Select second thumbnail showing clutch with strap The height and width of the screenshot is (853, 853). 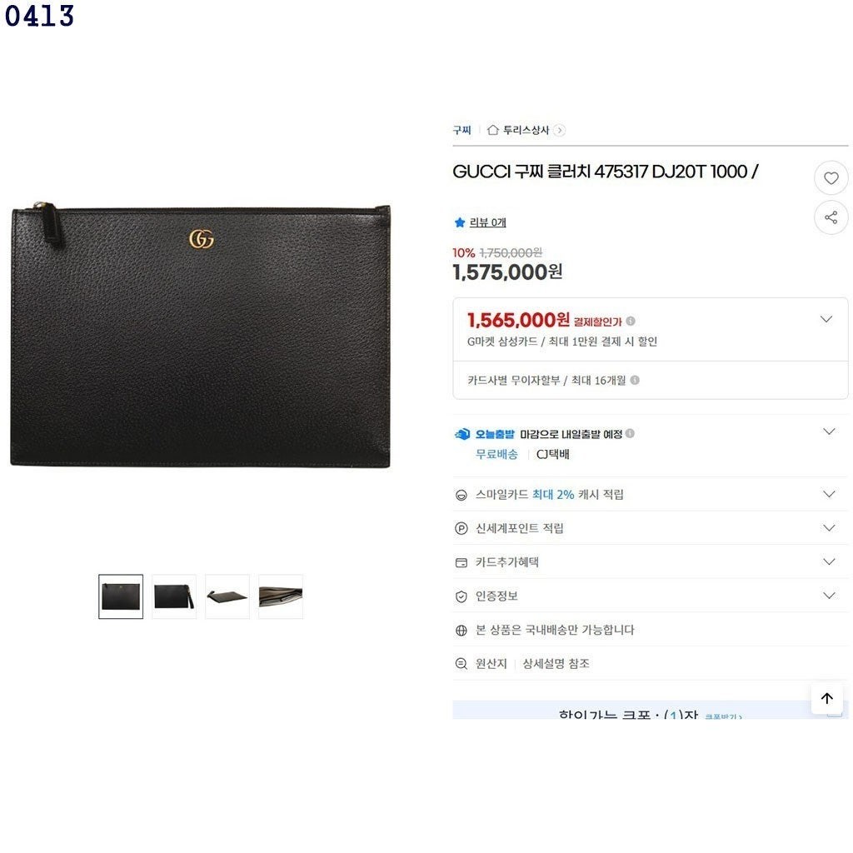pyautogui.click(x=174, y=596)
